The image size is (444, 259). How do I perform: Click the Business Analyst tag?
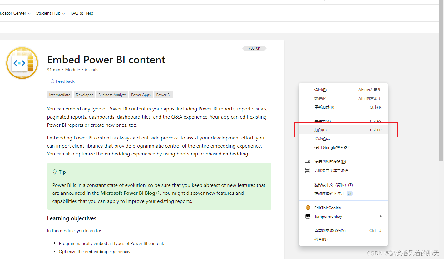(112, 95)
